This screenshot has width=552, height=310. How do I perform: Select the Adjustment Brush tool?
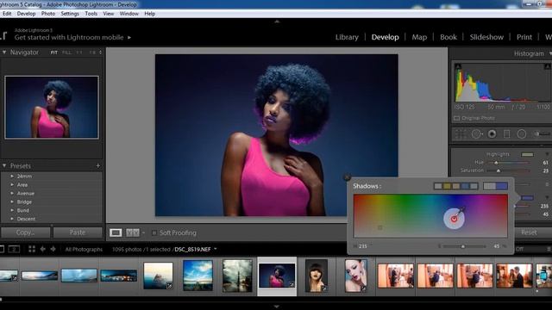[x=542, y=134]
